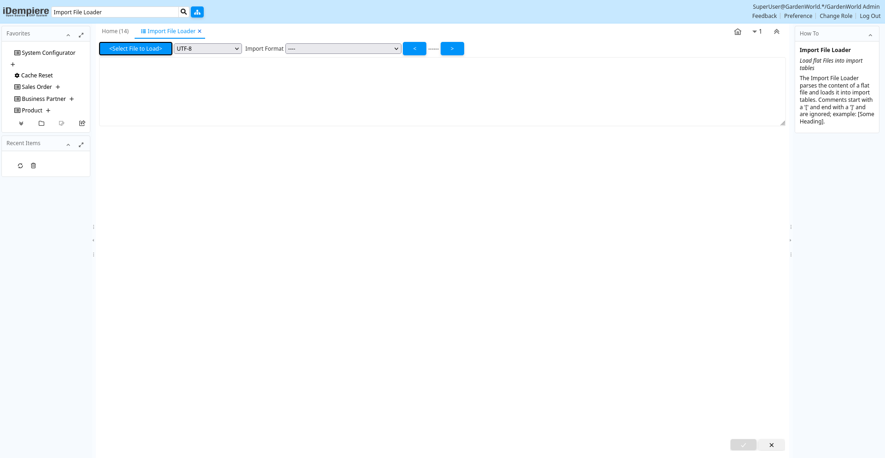Click the Select File to Load button
Screen dimensions: 885x458
tap(136, 49)
